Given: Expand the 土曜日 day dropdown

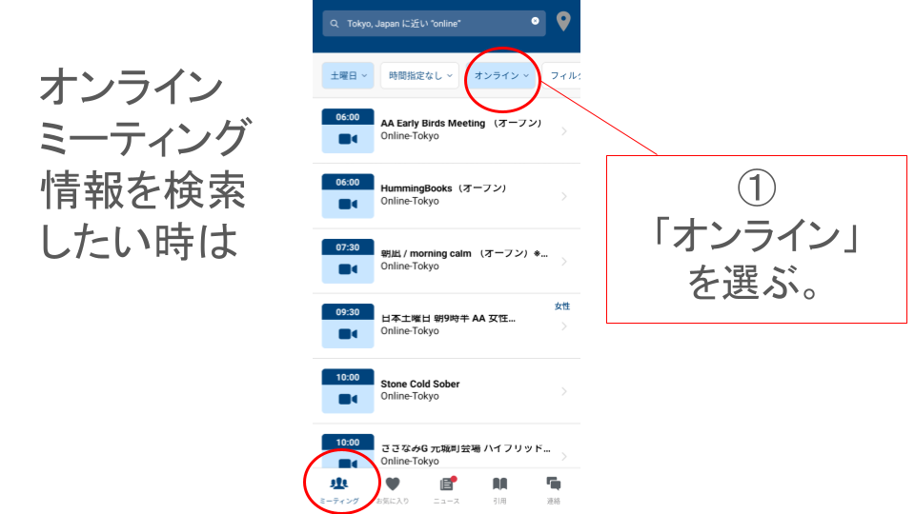Looking at the screenshot, I should [x=348, y=75].
